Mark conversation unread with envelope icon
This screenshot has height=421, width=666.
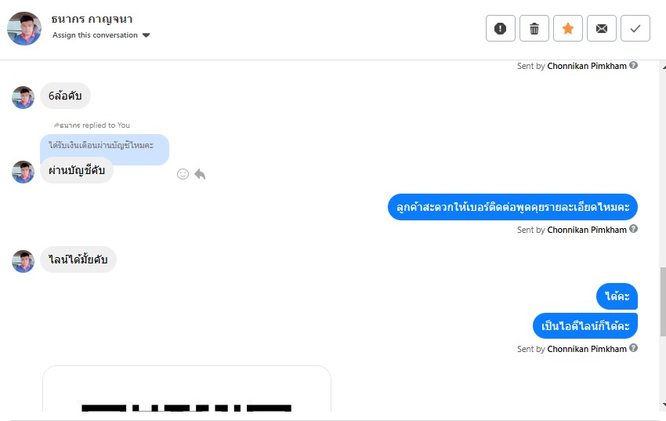(602, 28)
